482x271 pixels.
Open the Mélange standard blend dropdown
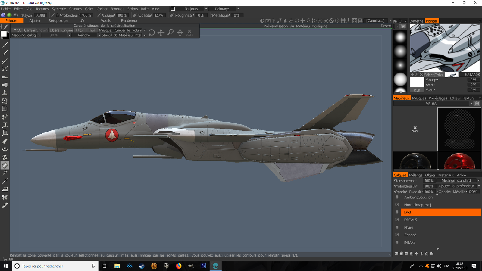[x=459, y=180]
